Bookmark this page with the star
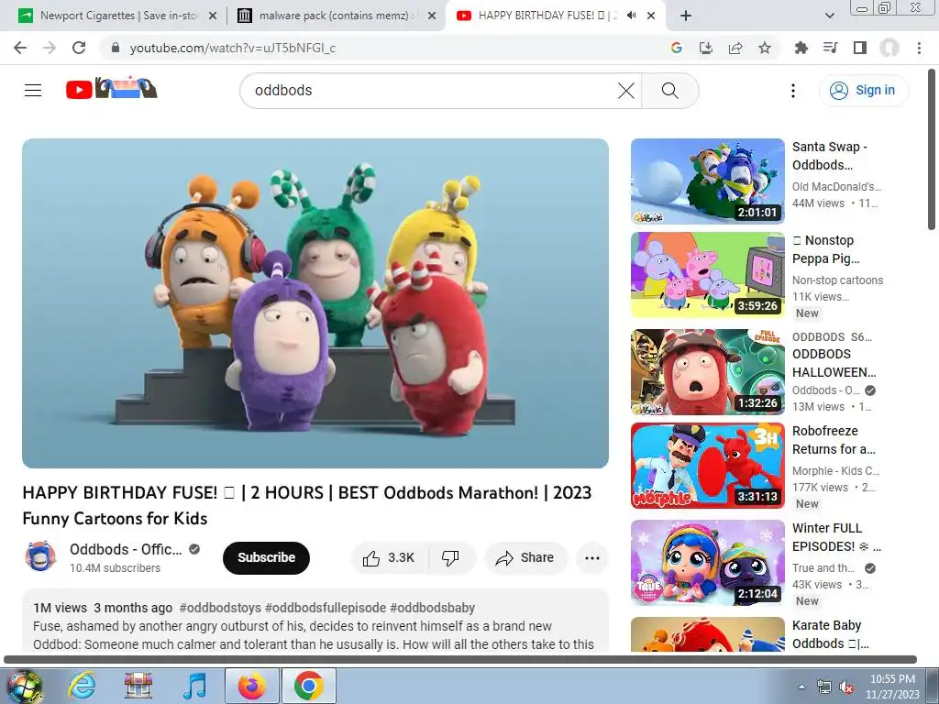The image size is (939, 704). click(765, 48)
